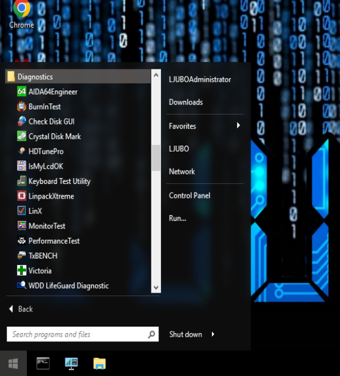Launch AIDA64Engineer from Diagnostics list
Screen dimensions: 340x376
pos(78,92)
